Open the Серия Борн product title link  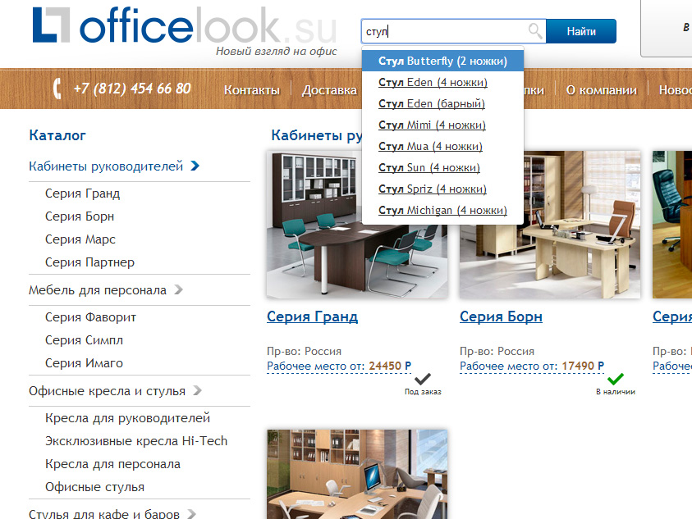point(501,316)
